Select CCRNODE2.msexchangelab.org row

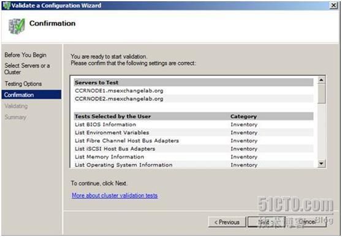click(194, 99)
